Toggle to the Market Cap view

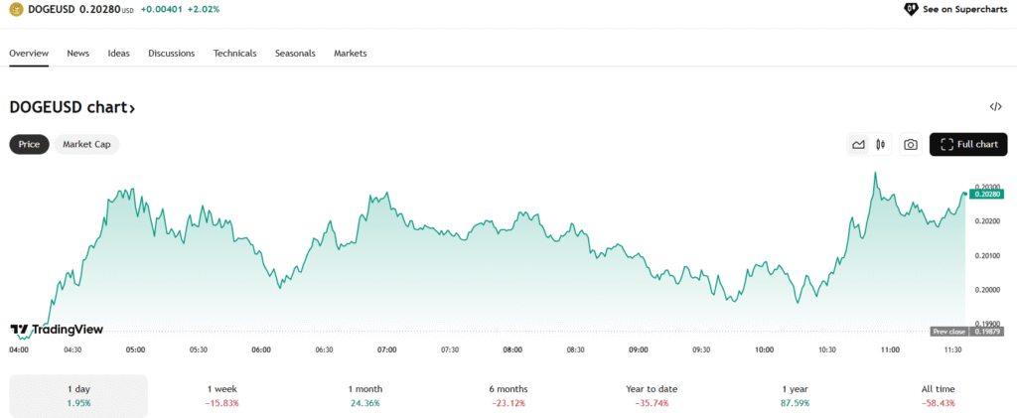tap(86, 144)
